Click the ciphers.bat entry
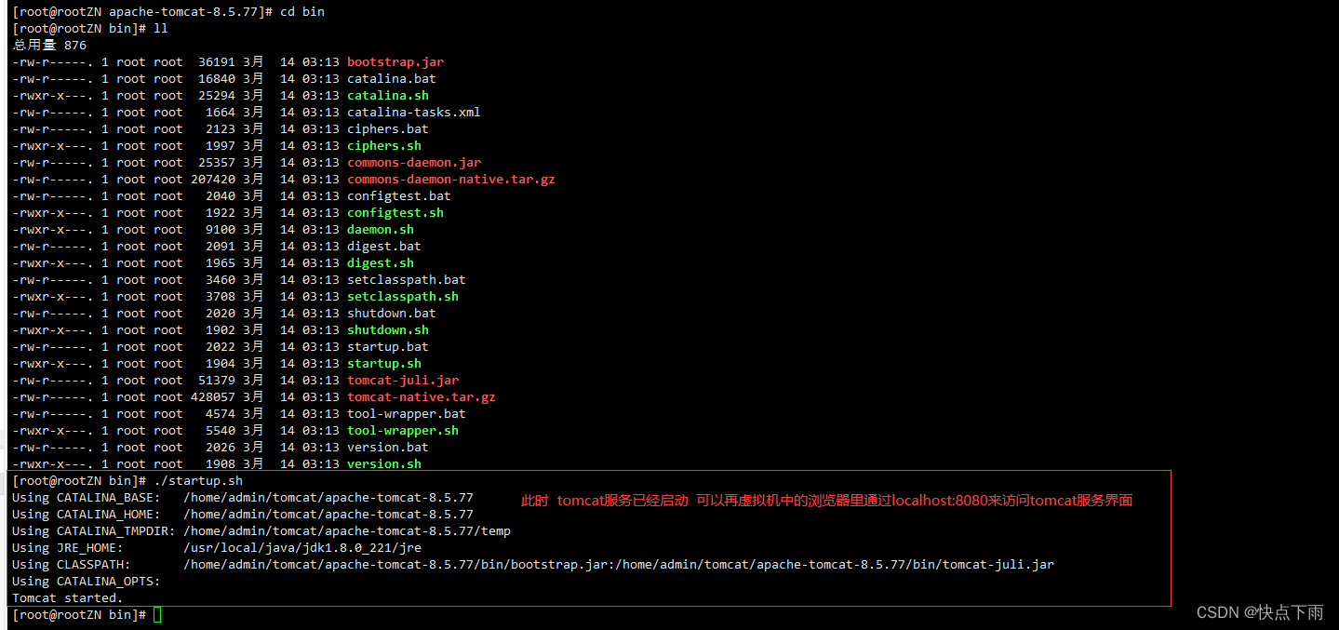 pyautogui.click(x=388, y=128)
